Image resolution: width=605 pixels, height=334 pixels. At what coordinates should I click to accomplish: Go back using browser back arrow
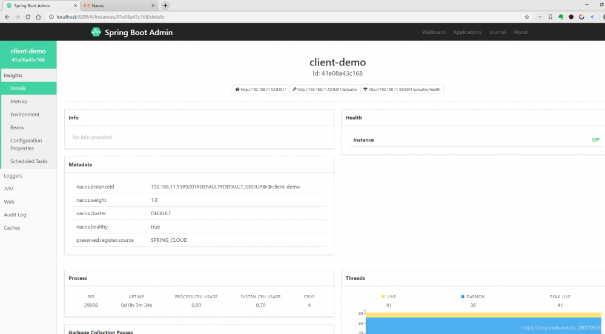click(x=7, y=17)
